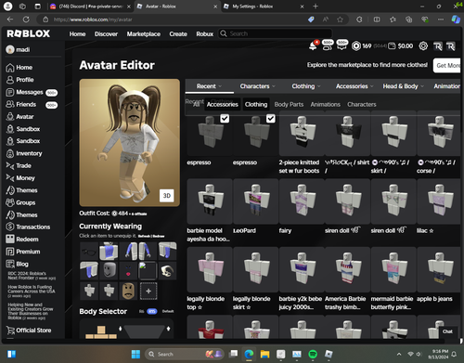Equip the 2-piece knitted set item

(x=302, y=133)
